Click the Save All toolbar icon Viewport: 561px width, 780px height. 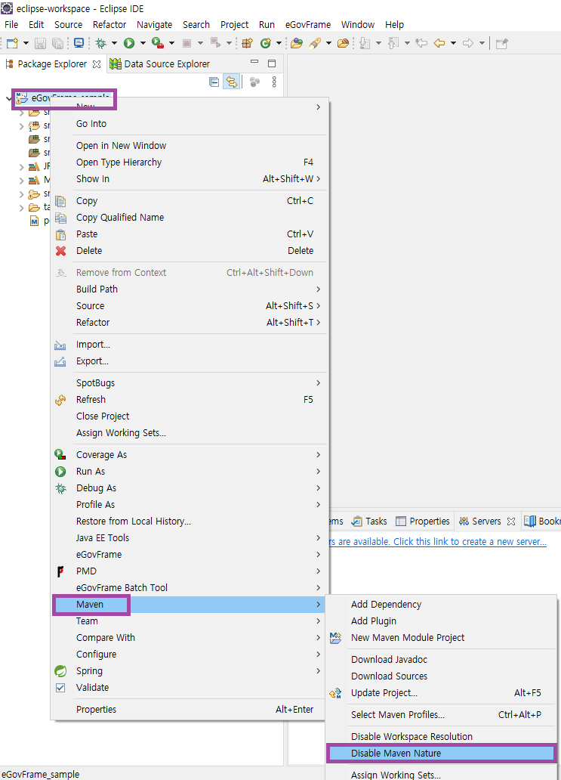[57, 43]
